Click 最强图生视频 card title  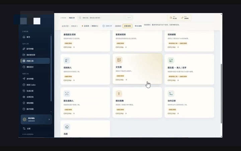[x=70, y=35]
